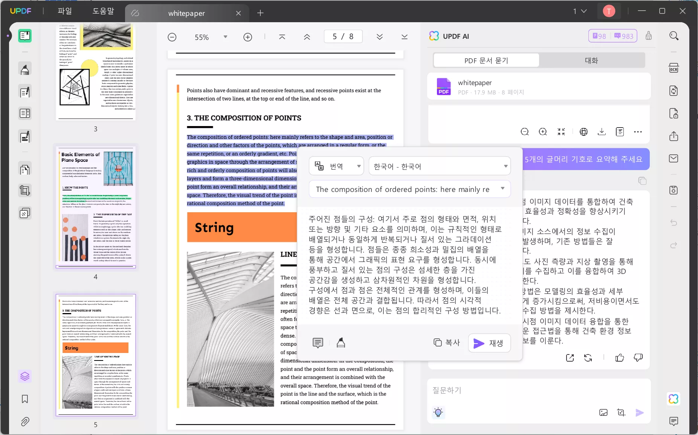Select page 3 thumbnail
698x435 pixels.
click(96, 72)
